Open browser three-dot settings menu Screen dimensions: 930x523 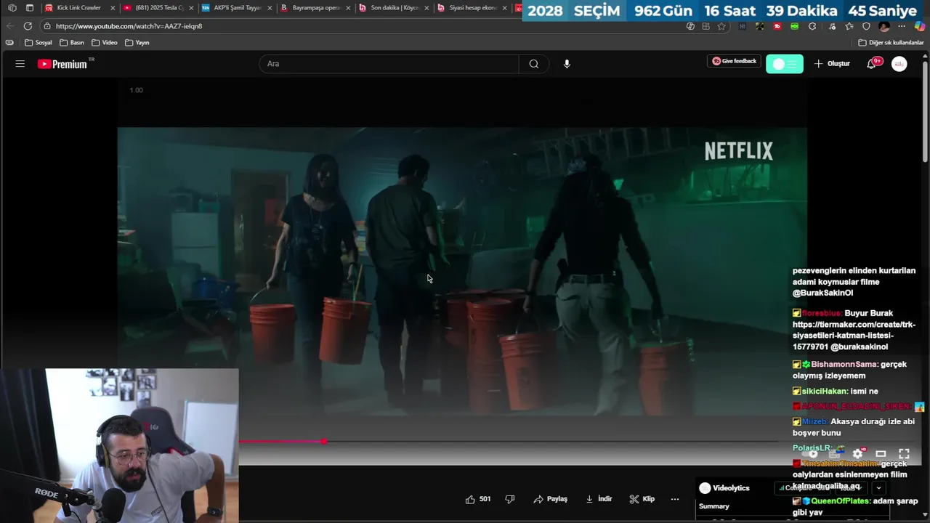pyautogui.click(x=902, y=26)
